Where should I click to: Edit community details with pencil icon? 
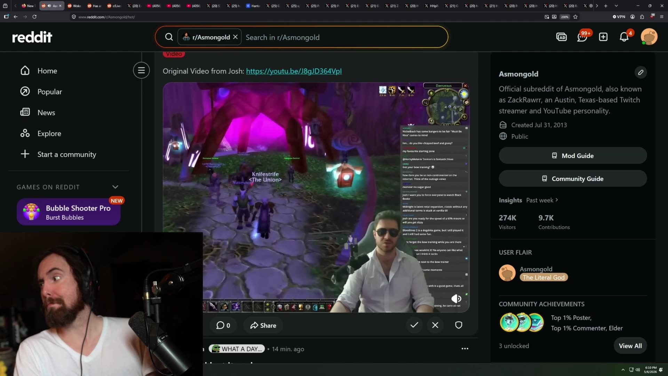(x=641, y=72)
